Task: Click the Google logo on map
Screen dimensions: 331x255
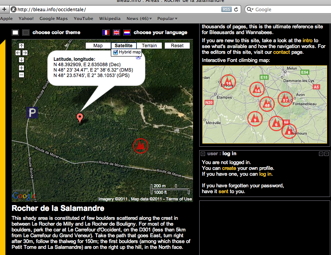Action: (24, 195)
